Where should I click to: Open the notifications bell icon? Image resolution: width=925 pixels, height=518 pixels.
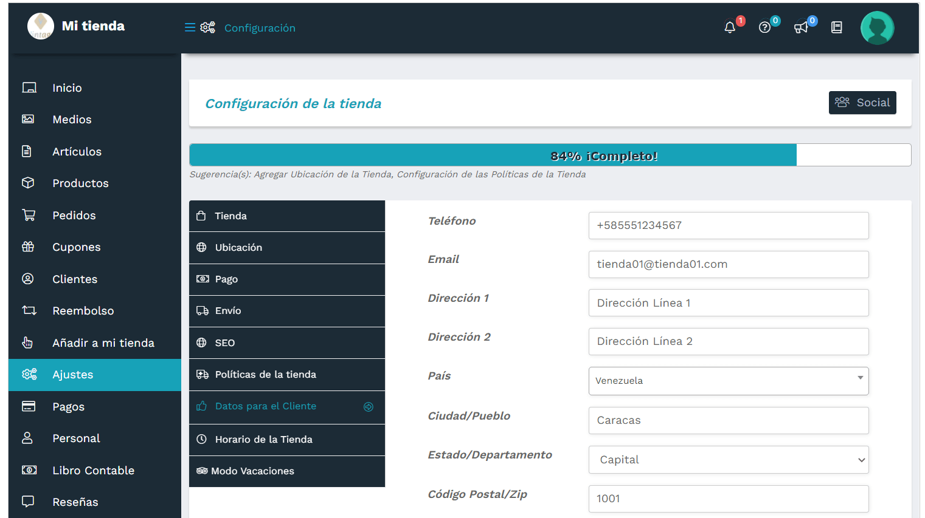(729, 27)
